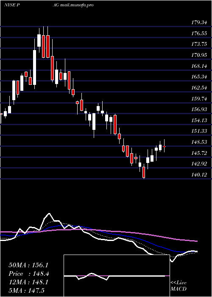212x297 pixels.
Task: Click the lowest red candle near 140.12
Action: (x=144, y=172)
